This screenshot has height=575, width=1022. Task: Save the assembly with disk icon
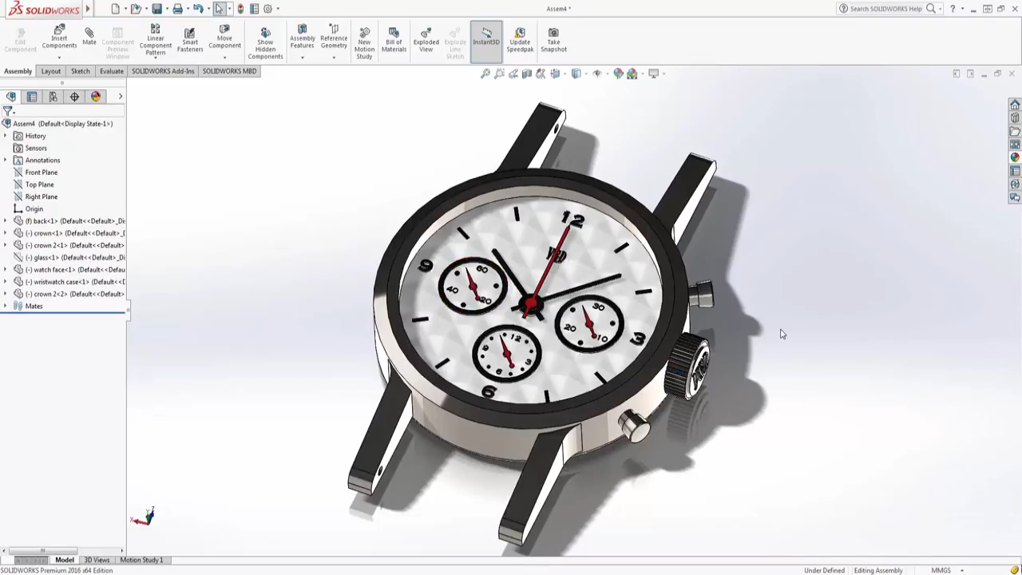156,9
